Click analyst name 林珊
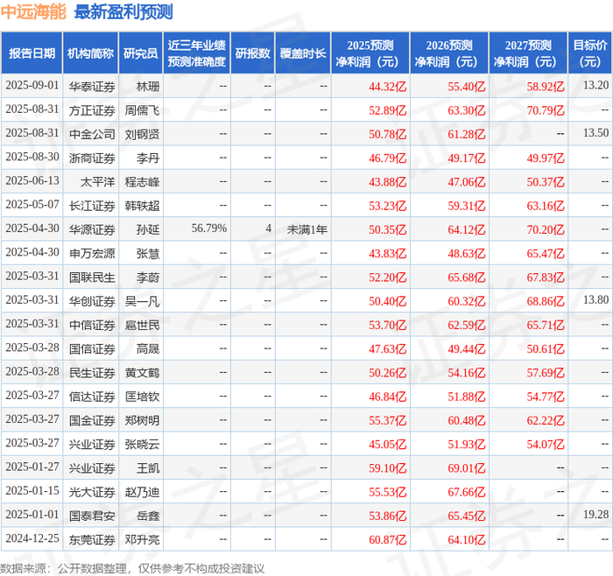Image resolution: width=613 pixels, height=576 pixels. coord(148,87)
